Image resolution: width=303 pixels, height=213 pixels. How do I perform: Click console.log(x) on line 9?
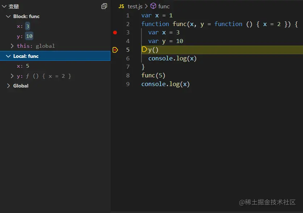click(x=165, y=84)
